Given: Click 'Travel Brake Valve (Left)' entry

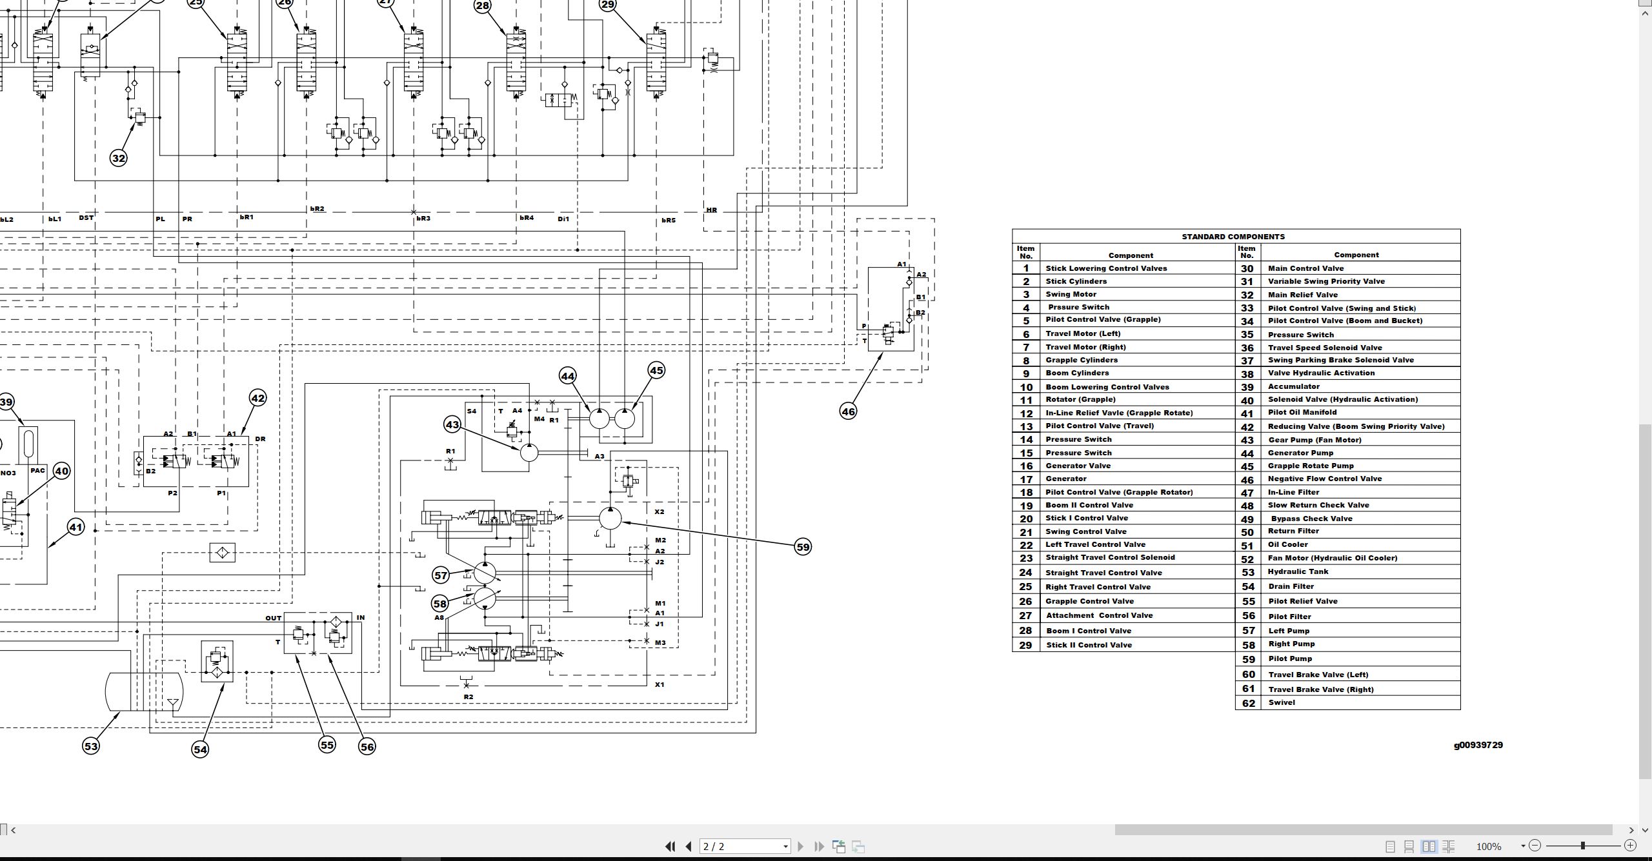Looking at the screenshot, I should click(1318, 675).
